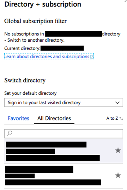Click the Directory + subscription panel title
The image size is (127, 190).
[43, 4]
